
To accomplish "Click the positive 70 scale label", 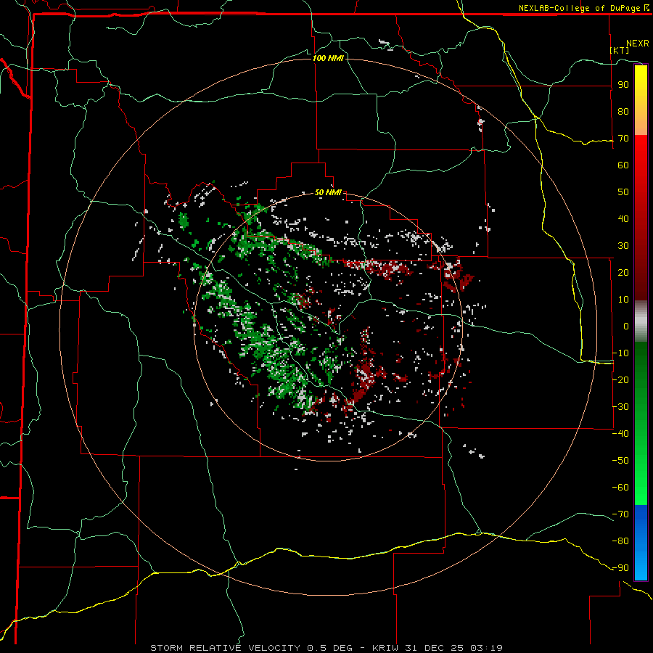I will pyautogui.click(x=623, y=139).
